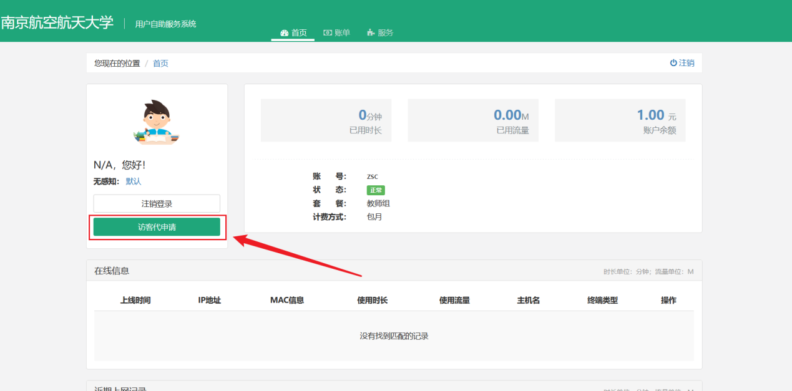Viewport: 792px width, 391px height.
Task: Click the cartoon student avatar image
Action: tap(157, 122)
